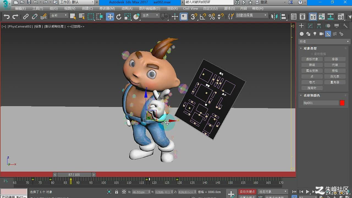
Task: Activate the Select and Move tool
Action: pos(110,17)
